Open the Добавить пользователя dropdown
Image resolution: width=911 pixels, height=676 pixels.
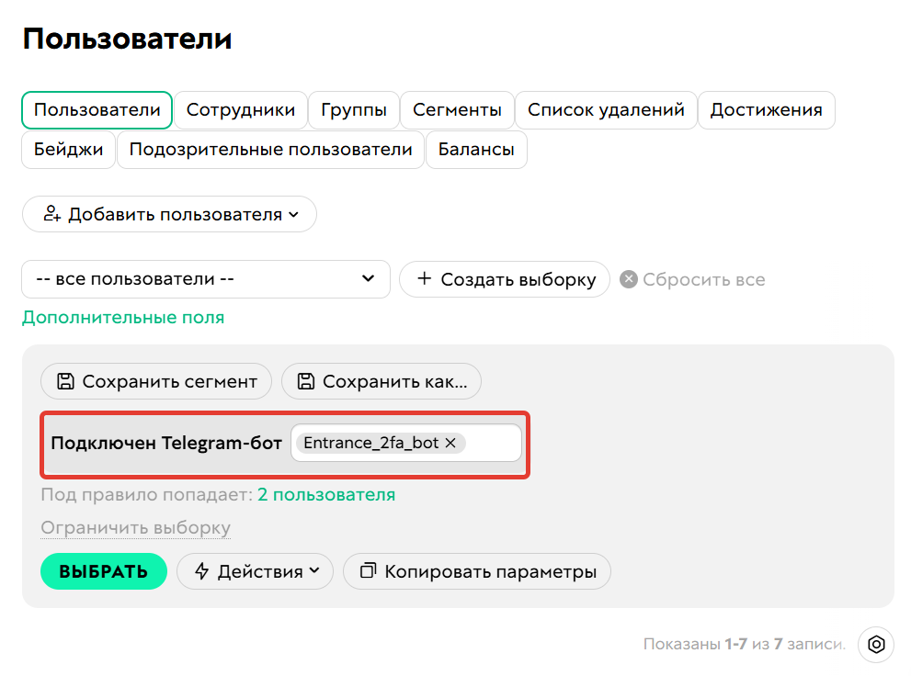(x=168, y=213)
